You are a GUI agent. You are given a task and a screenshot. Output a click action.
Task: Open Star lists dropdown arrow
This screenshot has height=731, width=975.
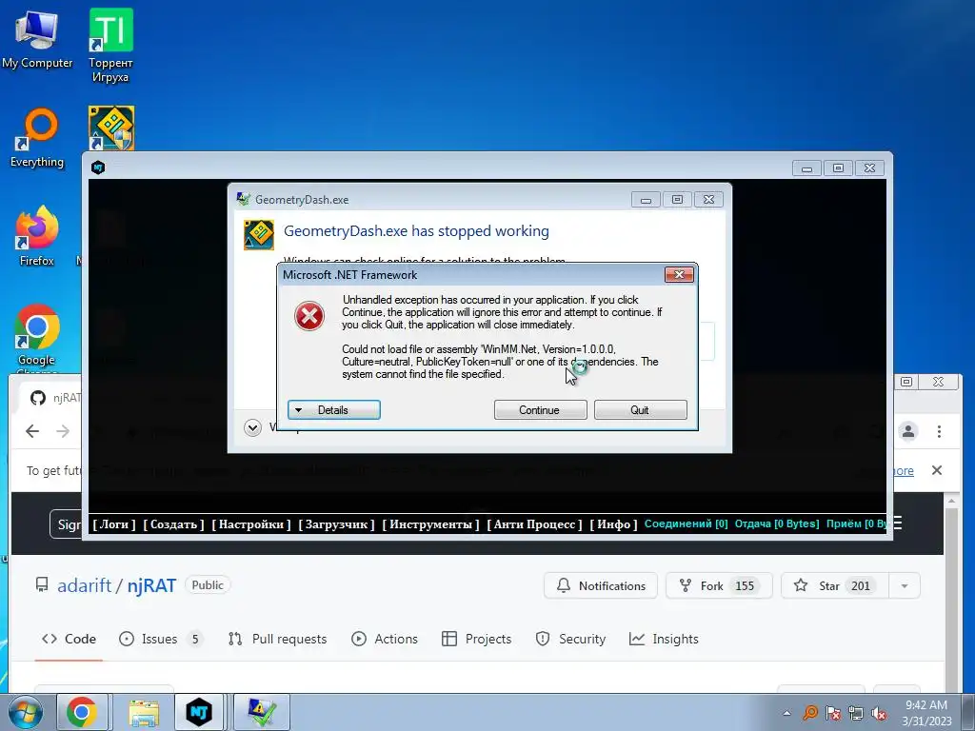(905, 585)
